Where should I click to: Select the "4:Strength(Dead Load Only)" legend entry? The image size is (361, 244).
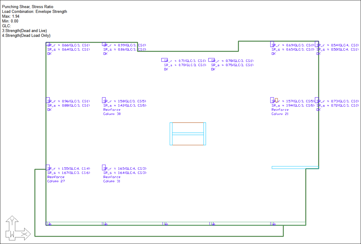click(x=24, y=35)
